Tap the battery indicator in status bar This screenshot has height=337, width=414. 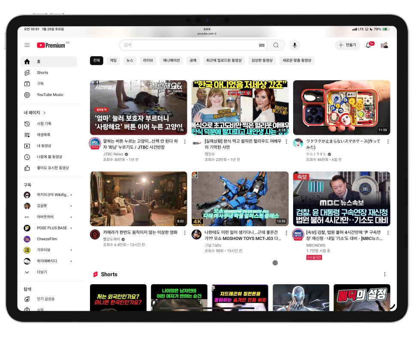[x=386, y=29]
